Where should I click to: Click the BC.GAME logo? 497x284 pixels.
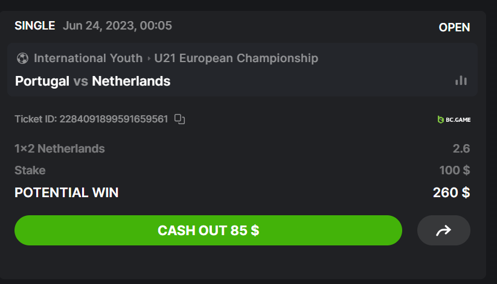point(454,119)
